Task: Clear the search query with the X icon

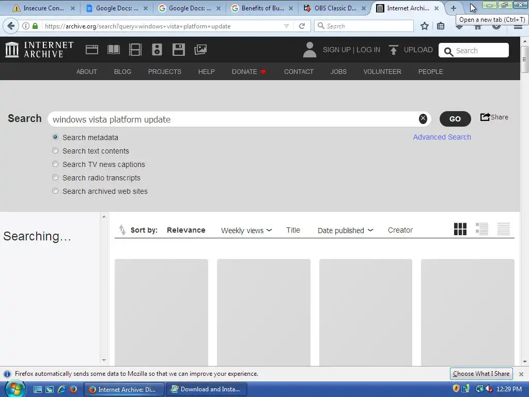Action: [423, 118]
